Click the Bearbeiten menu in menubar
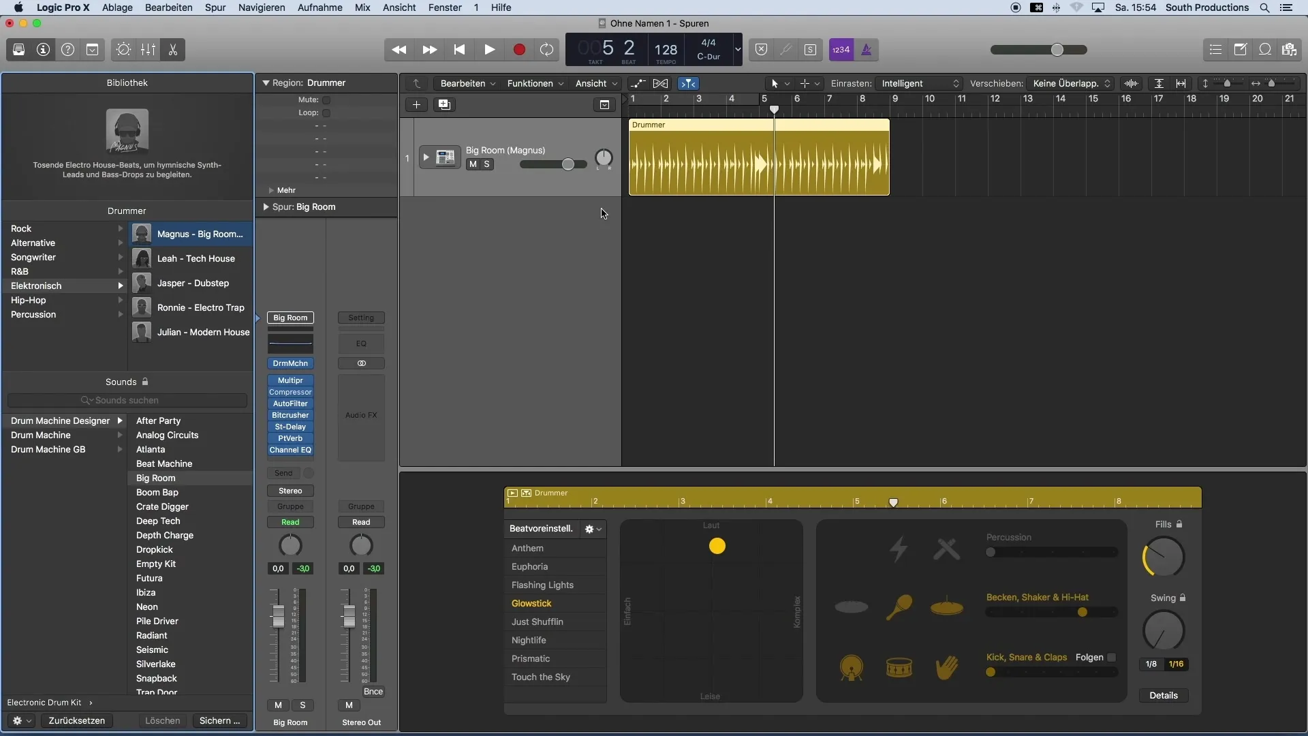Viewport: 1308px width, 736px height. point(168,7)
